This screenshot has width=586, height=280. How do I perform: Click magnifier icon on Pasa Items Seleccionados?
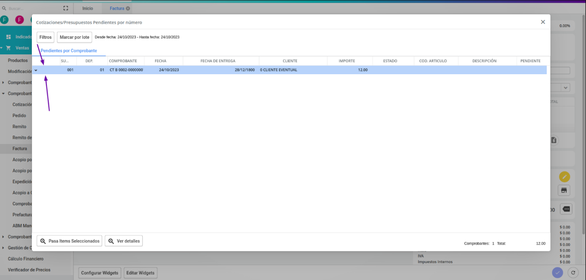pyautogui.click(x=43, y=241)
